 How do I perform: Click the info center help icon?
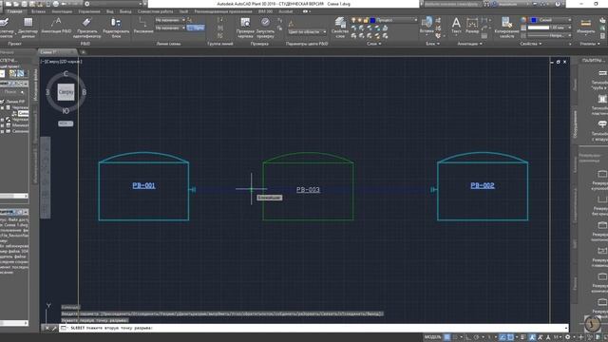coord(558,4)
